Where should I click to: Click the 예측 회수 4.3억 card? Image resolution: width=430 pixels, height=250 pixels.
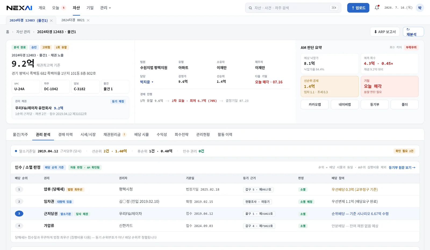pos(390,64)
